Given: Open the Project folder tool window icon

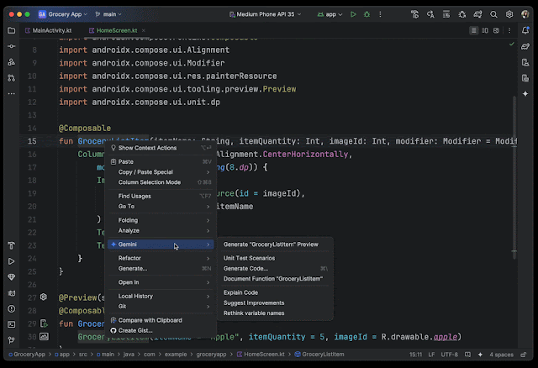Looking at the screenshot, I should tap(11, 30).
